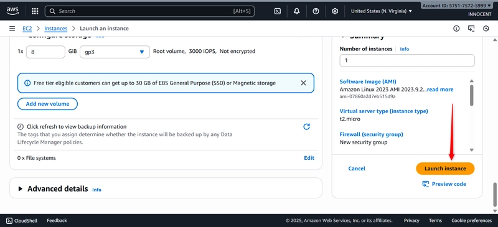Toggle the hamburger side navigation menu
This screenshot has width=498, height=227.
[x=12, y=29]
